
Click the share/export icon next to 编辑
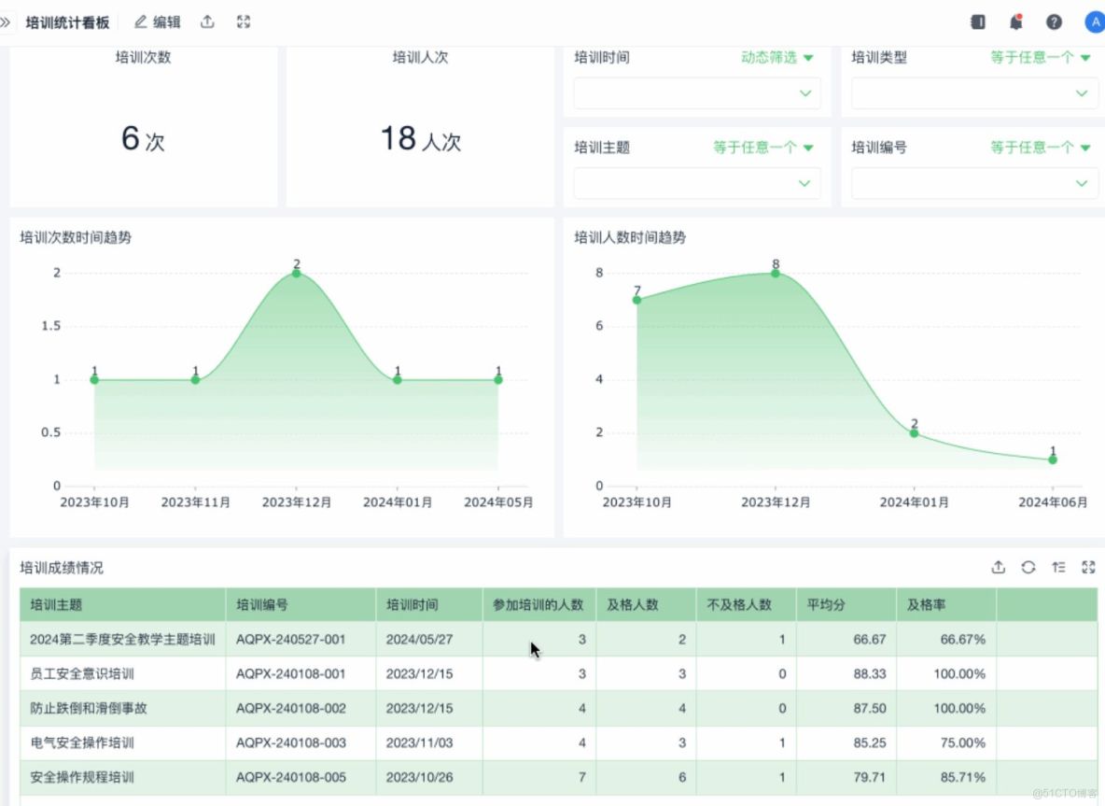(207, 21)
